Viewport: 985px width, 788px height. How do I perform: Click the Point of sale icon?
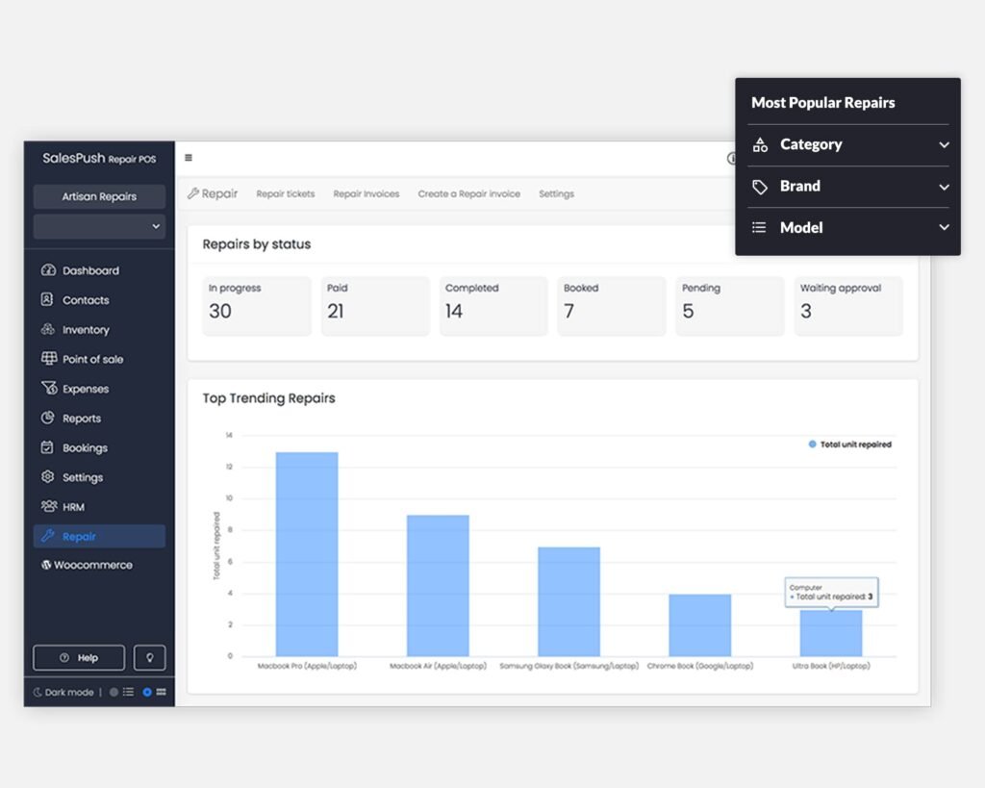point(48,359)
